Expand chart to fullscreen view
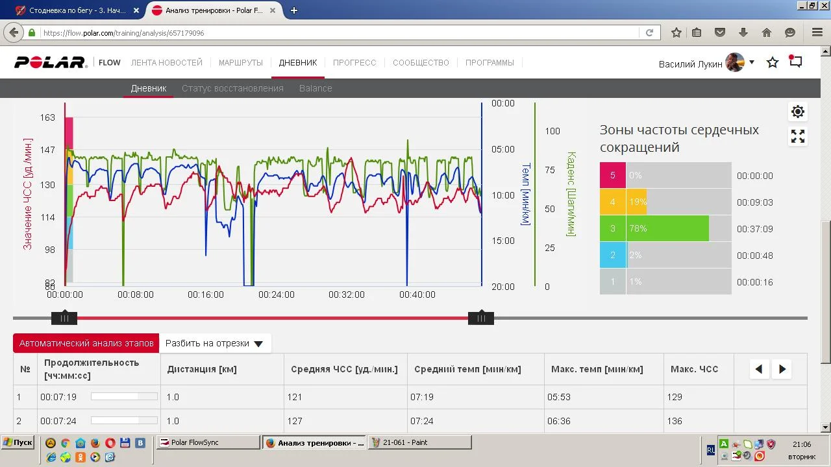831x467 pixels. coord(798,136)
